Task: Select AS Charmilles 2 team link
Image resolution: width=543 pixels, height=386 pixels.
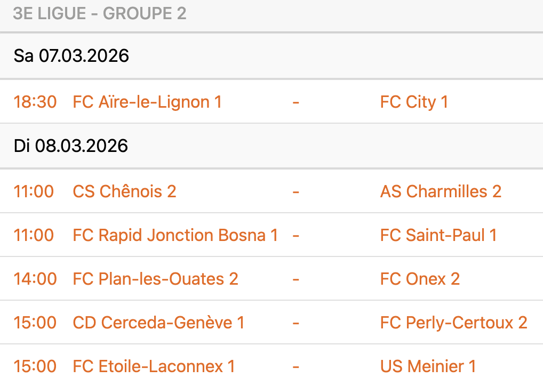Action: point(441,191)
